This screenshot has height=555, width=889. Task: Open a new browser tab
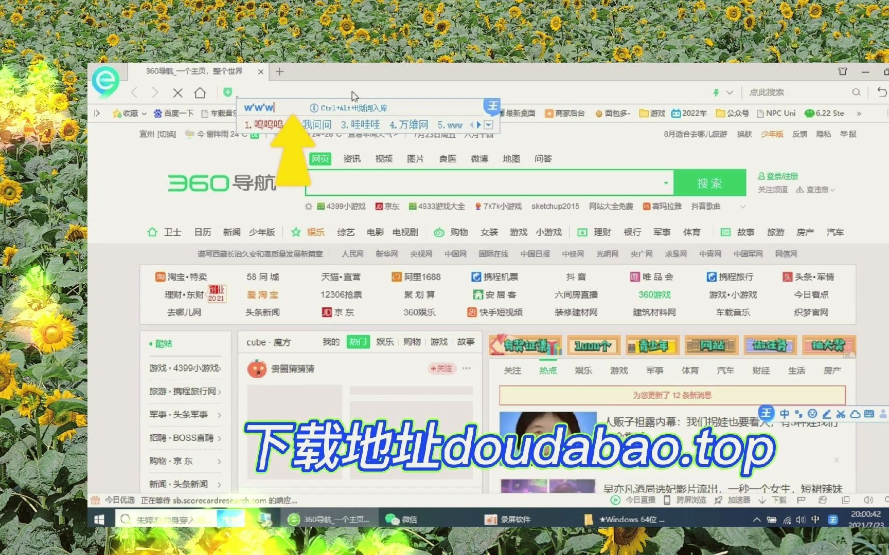pos(280,71)
